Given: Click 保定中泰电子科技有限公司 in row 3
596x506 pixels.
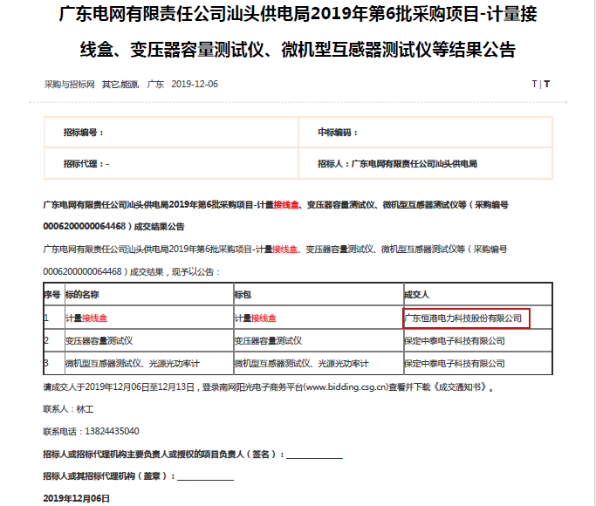Looking at the screenshot, I should 455,362.
